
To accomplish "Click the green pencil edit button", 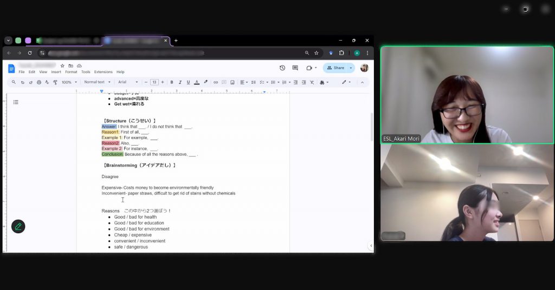I will tap(18, 226).
